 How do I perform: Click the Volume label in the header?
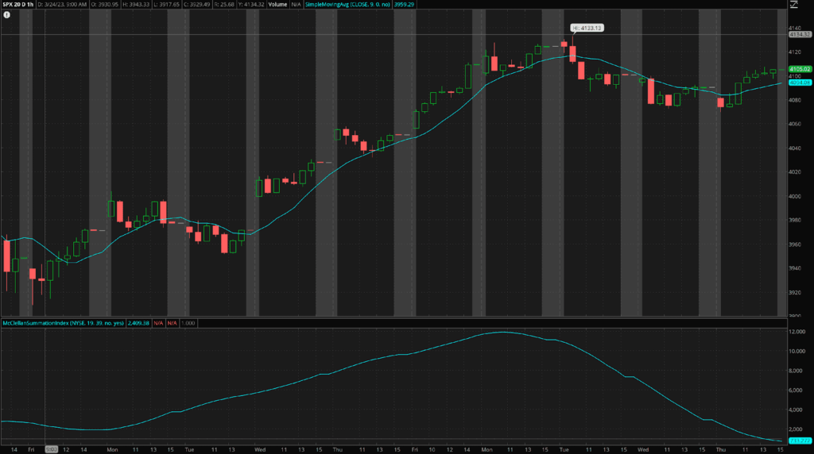[277, 4]
